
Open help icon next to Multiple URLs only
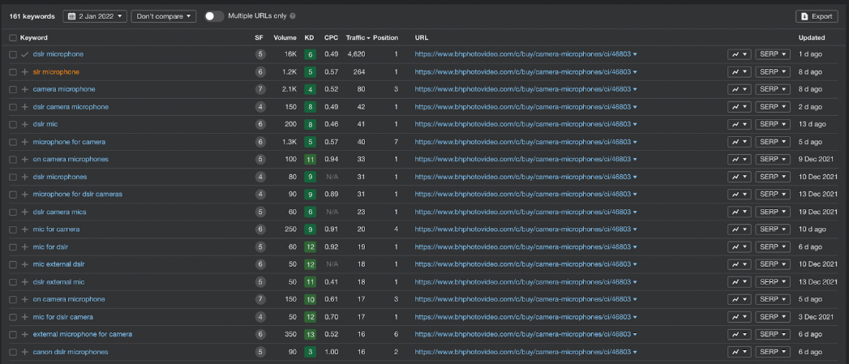[x=293, y=16]
